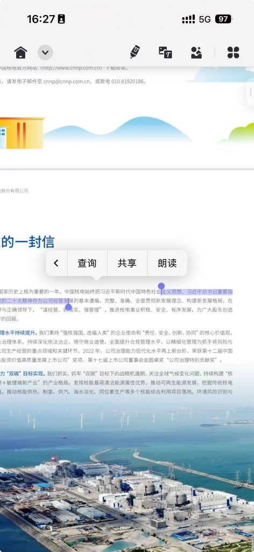254x552 pixels.
Task: Choose 共享 in the popup menu
Action: tap(127, 263)
